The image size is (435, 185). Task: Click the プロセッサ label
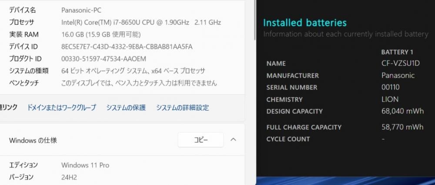pos(22,23)
